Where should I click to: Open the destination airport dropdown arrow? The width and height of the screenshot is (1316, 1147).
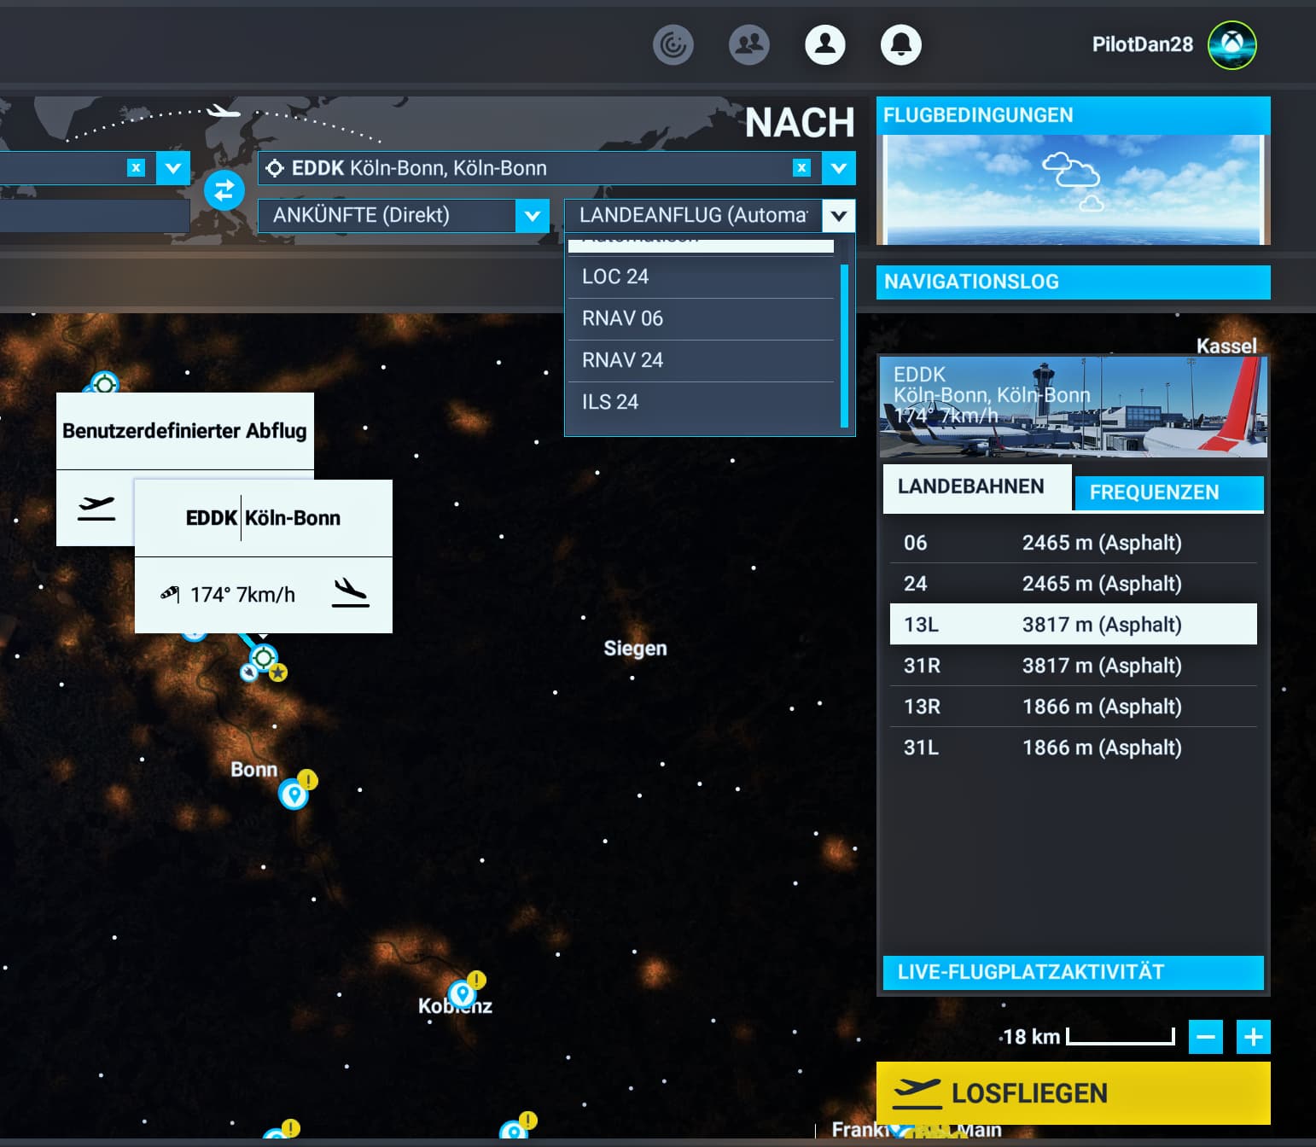coord(839,168)
